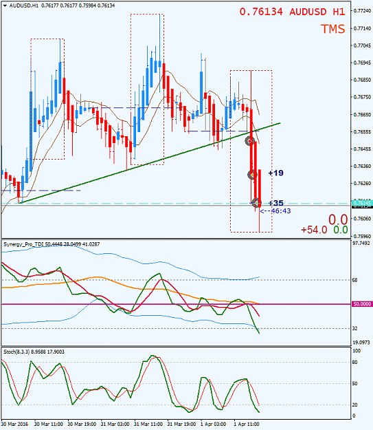Click time axis label 30 Mar 19:00
The width and height of the screenshot is (373, 430).
point(82,424)
